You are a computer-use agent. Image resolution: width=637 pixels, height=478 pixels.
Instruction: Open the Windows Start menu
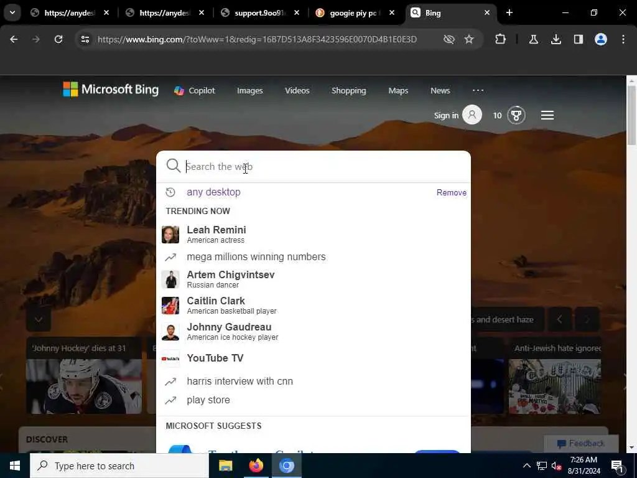pos(15,466)
